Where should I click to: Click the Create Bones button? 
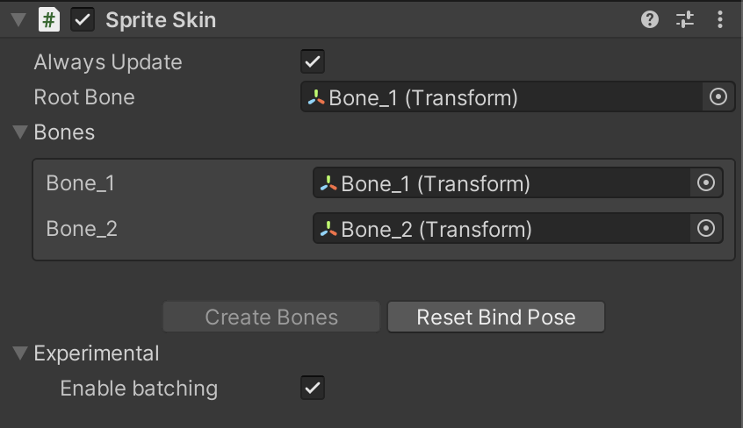[271, 317]
